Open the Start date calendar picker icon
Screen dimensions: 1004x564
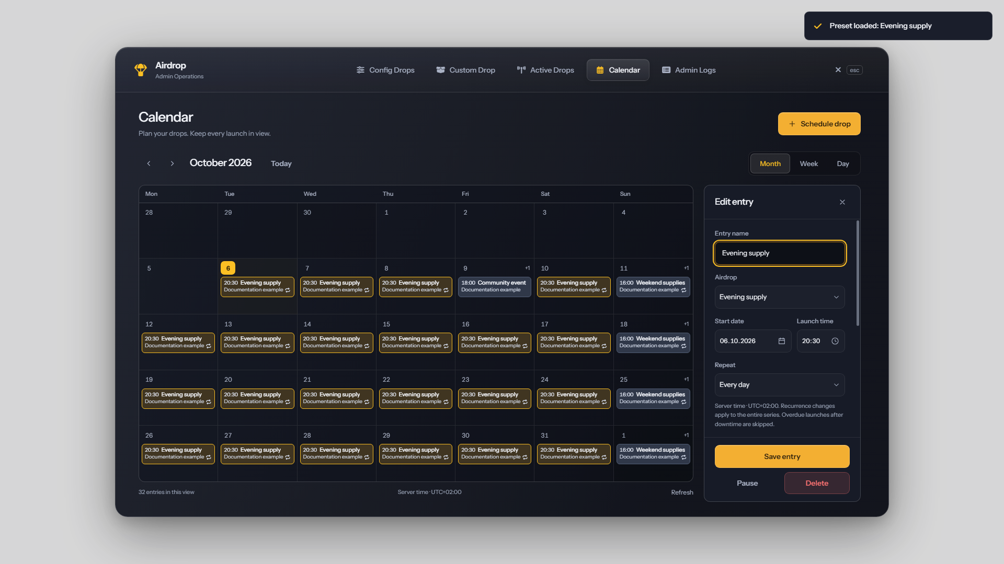click(782, 341)
